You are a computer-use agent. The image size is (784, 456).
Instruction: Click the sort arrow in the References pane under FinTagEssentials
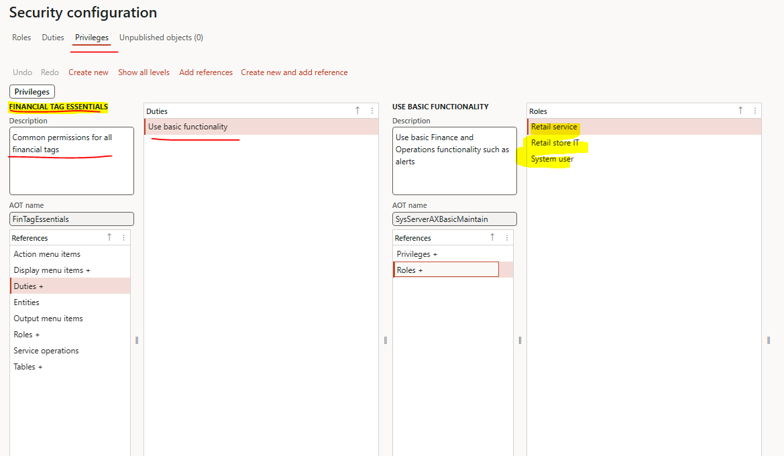(109, 237)
